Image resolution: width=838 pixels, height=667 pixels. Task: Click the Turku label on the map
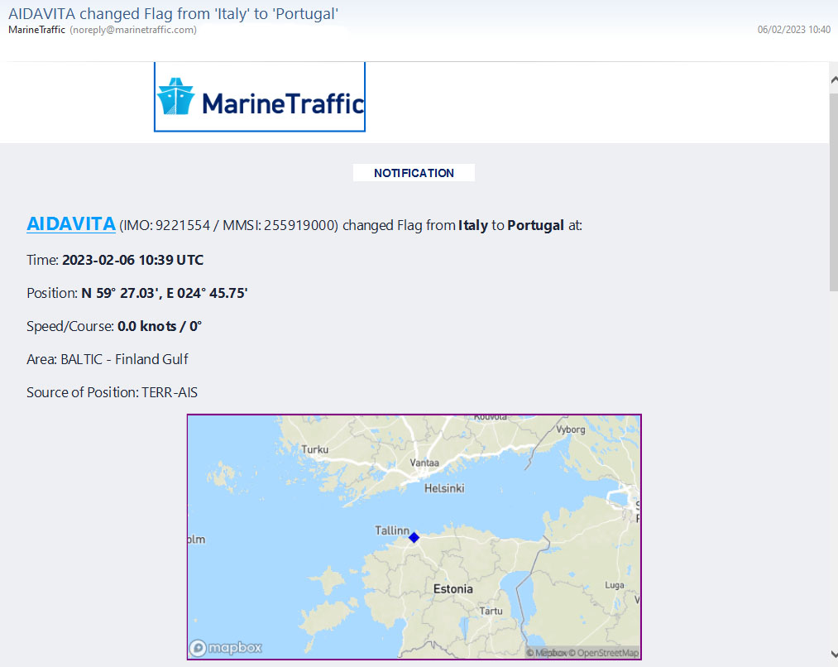click(x=315, y=449)
